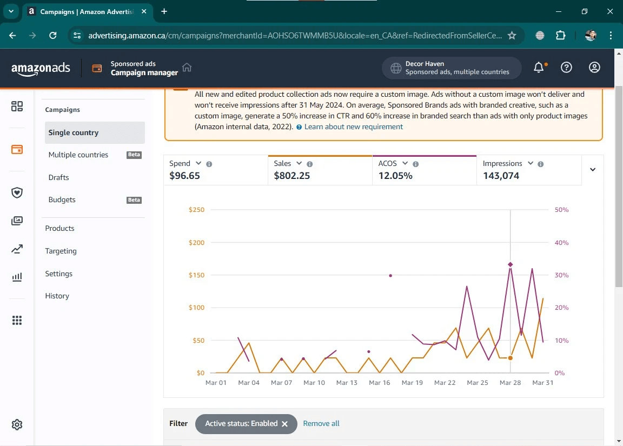Viewport: 623px width, 446px height.
Task: Select Multiple countries in Campaigns menu
Action: pyautogui.click(x=78, y=155)
